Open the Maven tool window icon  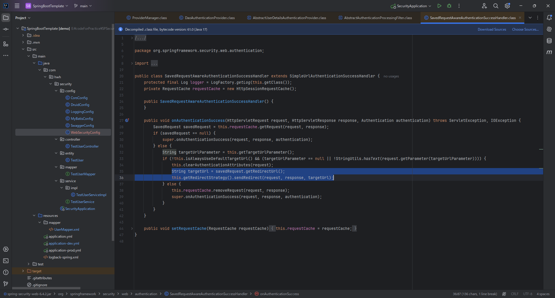(x=549, y=52)
